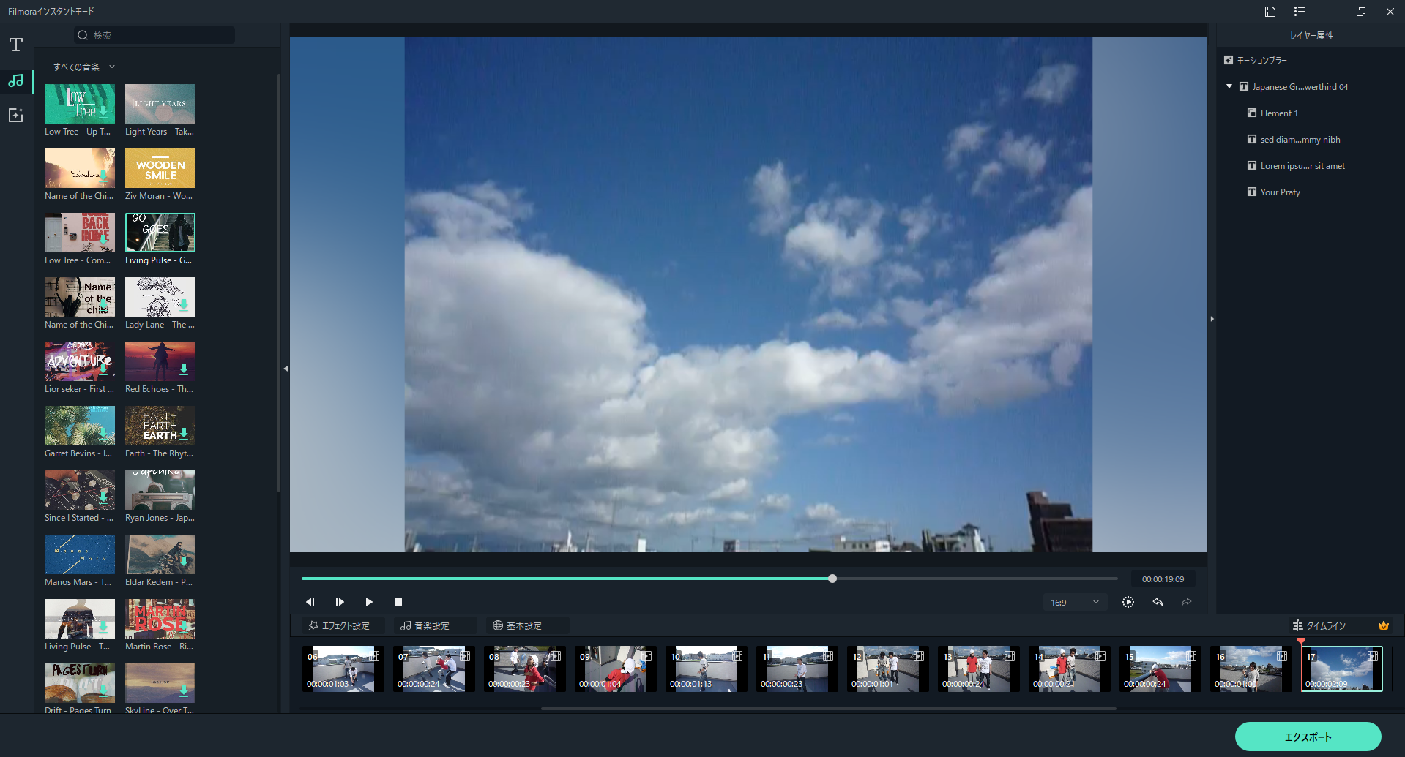Open the text titles panel
Image resolution: width=1405 pixels, height=757 pixels.
tap(16, 45)
